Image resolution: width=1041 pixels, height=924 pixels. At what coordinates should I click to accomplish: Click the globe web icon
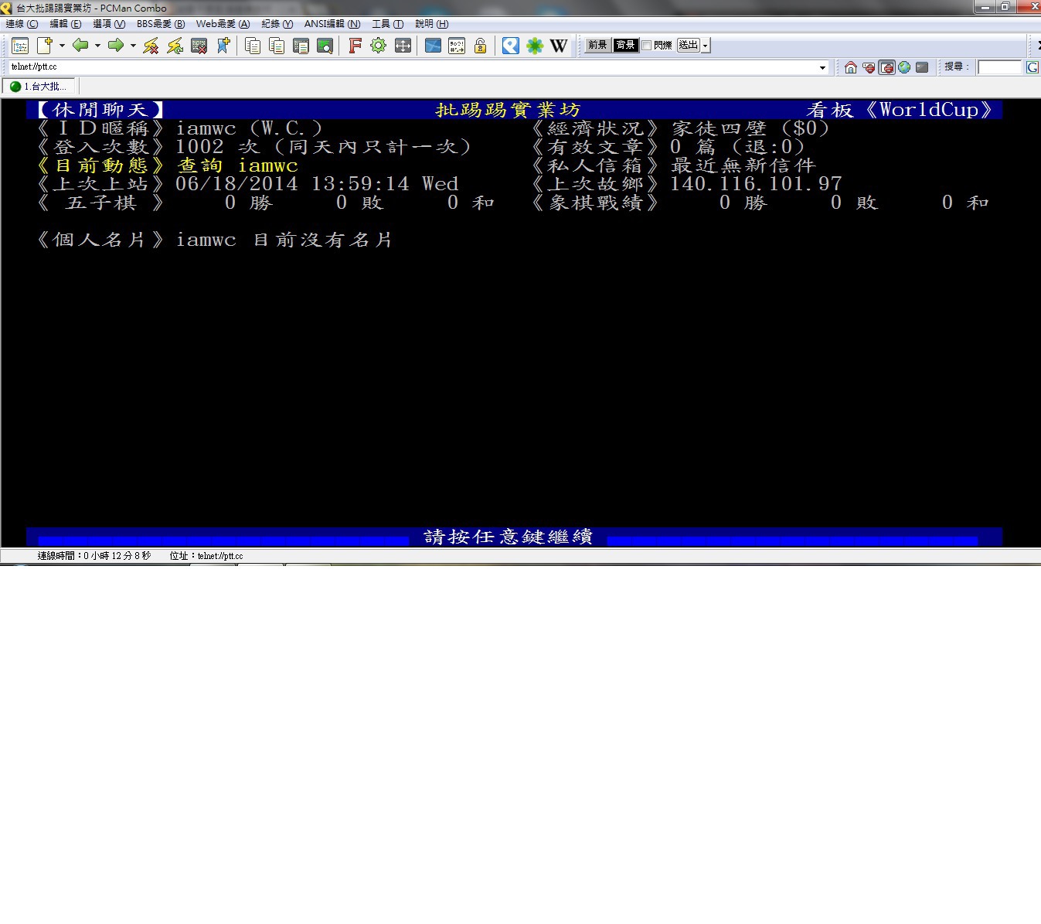click(x=904, y=67)
